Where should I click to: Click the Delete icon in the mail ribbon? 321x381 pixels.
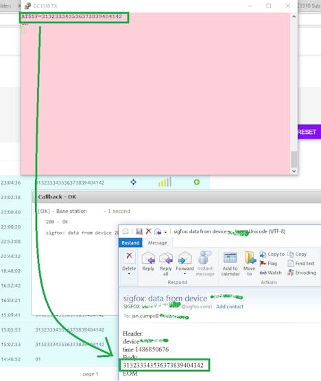(x=129, y=257)
